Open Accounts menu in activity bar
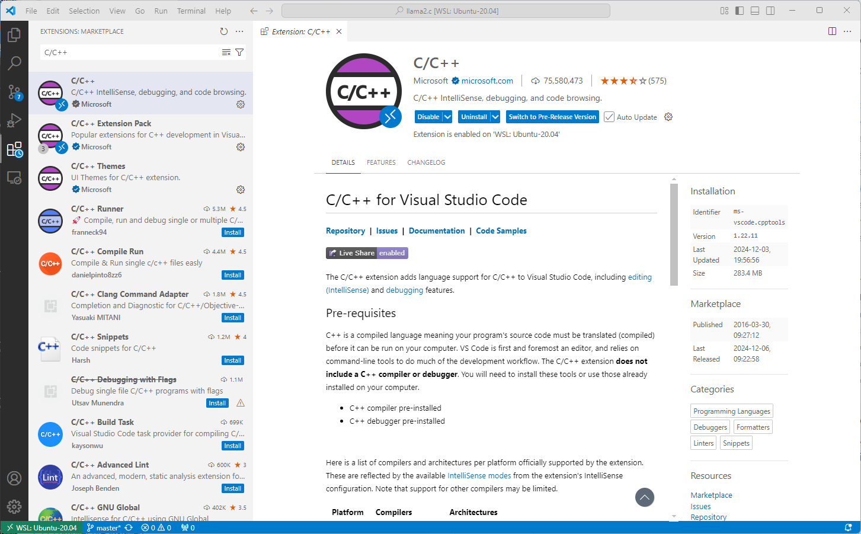The height and width of the screenshot is (534, 861). click(14, 478)
